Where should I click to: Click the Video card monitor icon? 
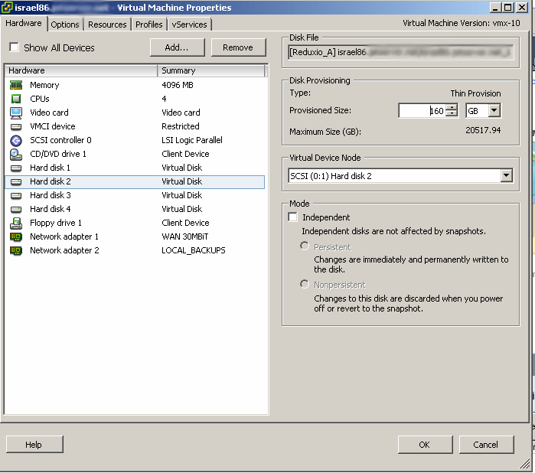[16, 113]
